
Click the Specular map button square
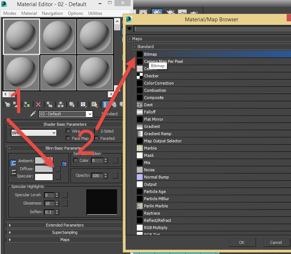(58, 177)
